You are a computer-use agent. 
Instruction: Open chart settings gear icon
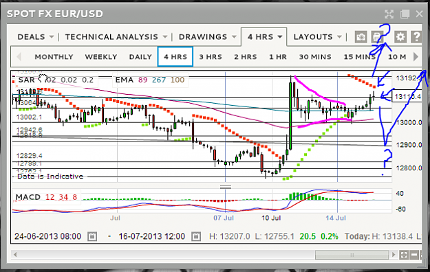click(x=400, y=37)
